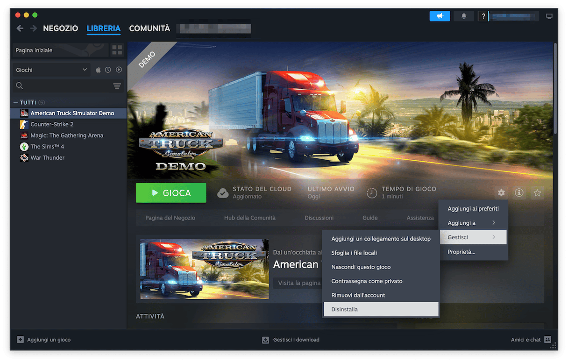Image resolution: width=568 pixels, height=362 pixels.
Task: Open the Discussioni link
Action: point(319,218)
